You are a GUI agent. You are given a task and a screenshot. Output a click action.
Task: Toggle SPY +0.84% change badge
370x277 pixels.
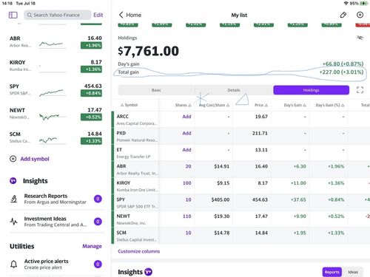[91, 93]
